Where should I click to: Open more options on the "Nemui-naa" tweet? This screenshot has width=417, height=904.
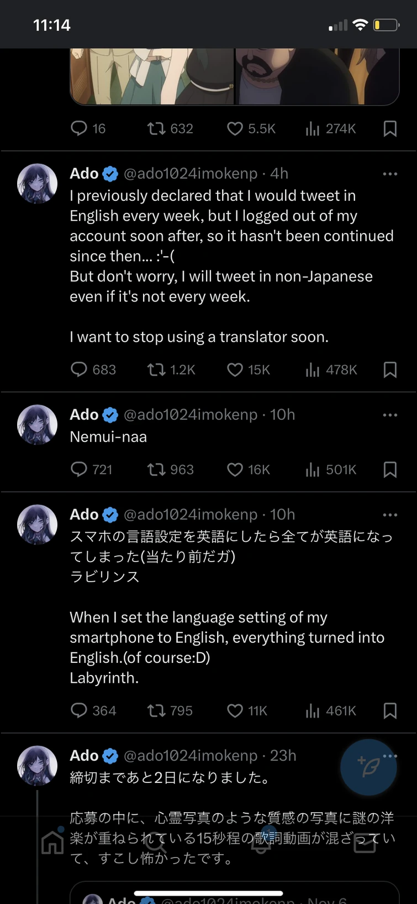390,414
